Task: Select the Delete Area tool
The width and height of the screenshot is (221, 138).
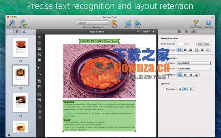Action: pyautogui.click(x=39, y=74)
